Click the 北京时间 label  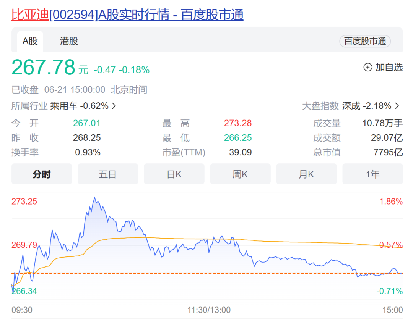pos(129,90)
